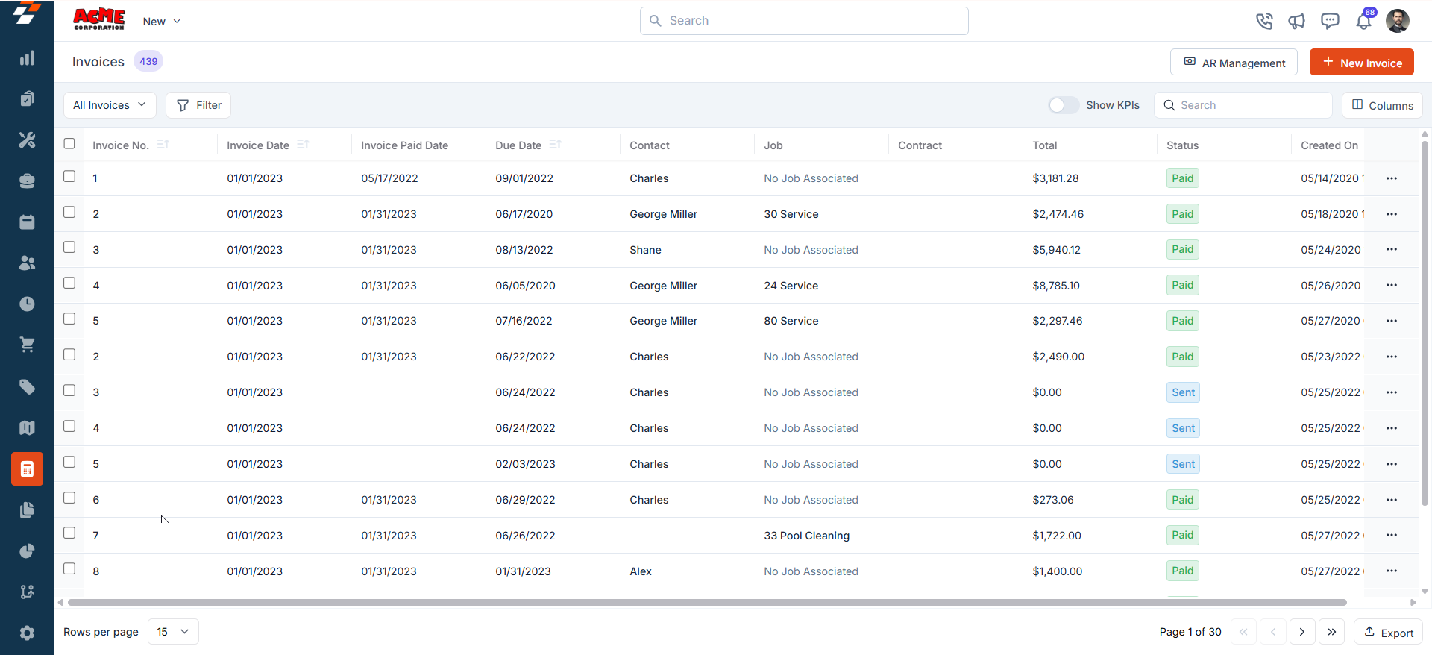Click the AR Management button

[1234, 63]
